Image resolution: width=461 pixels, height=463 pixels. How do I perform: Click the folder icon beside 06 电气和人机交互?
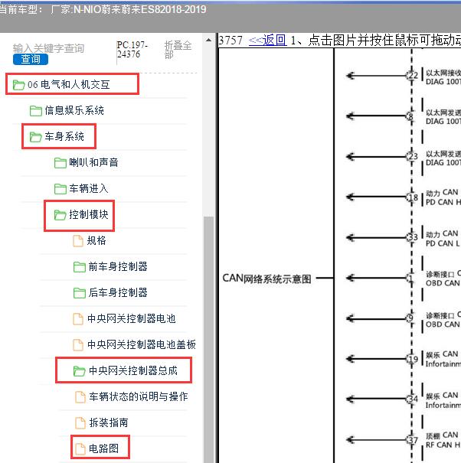point(18,85)
